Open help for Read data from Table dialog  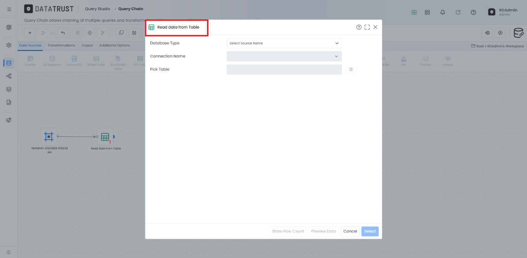point(359,27)
